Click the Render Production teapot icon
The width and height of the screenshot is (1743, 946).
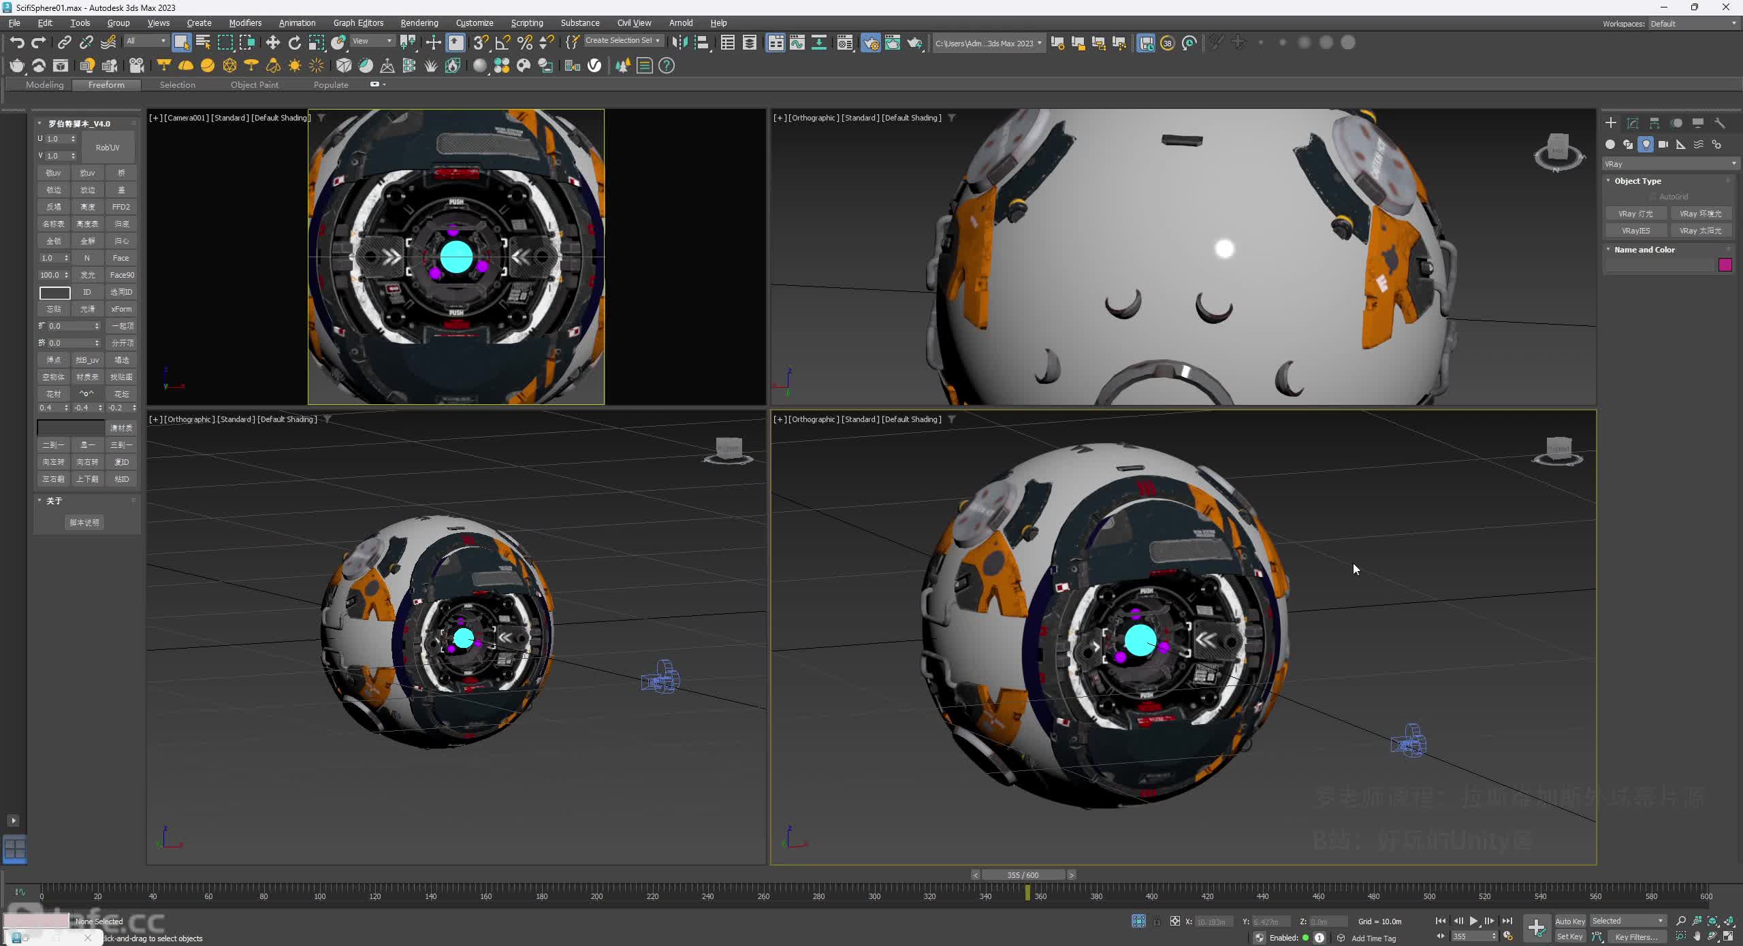(914, 43)
